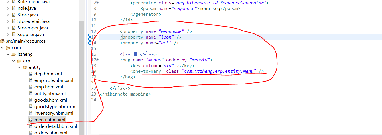Place cursor on menuname property line
The image size is (382, 135).
tap(156, 31)
